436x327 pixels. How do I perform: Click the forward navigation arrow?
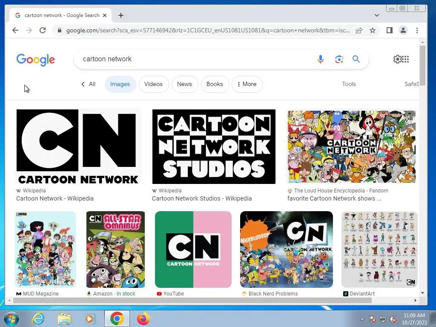pyautogui.click(x=29, y=30)
